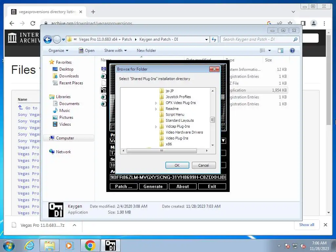The height and width of the screenshot is (252, 336).
Task: Open Explorer help icon
Action: (x=292, y=51)
